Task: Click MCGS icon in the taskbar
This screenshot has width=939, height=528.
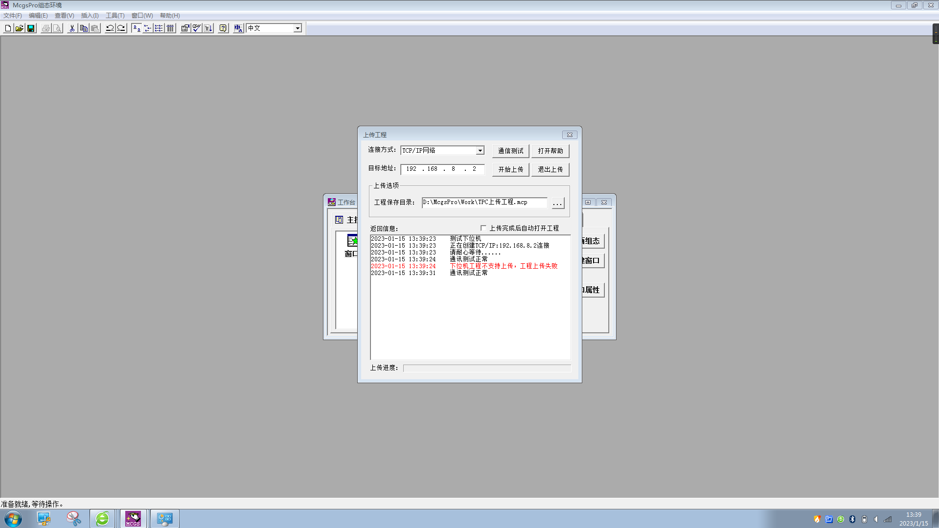Action: [x=133, y=519]
